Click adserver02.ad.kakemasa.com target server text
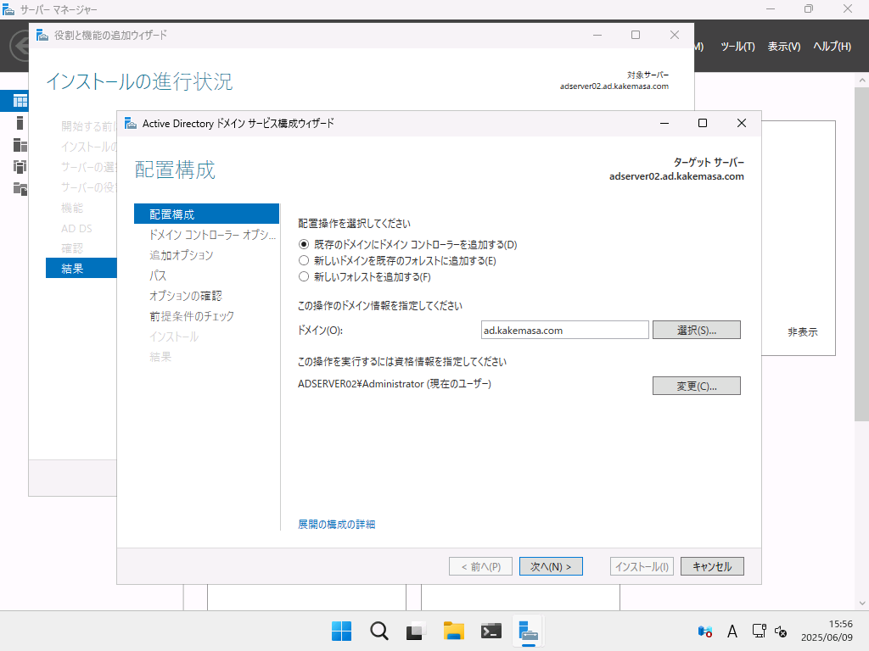This screenshot has height=651, width=869. (676, 176)
